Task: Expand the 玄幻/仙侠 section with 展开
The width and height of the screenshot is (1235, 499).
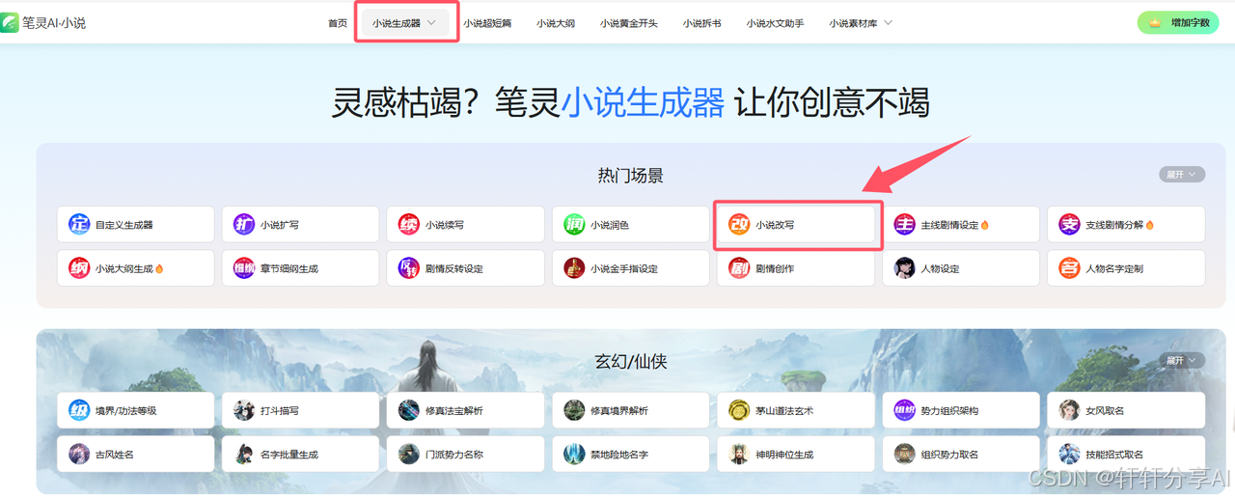Action: click(x=1182, y=360)
